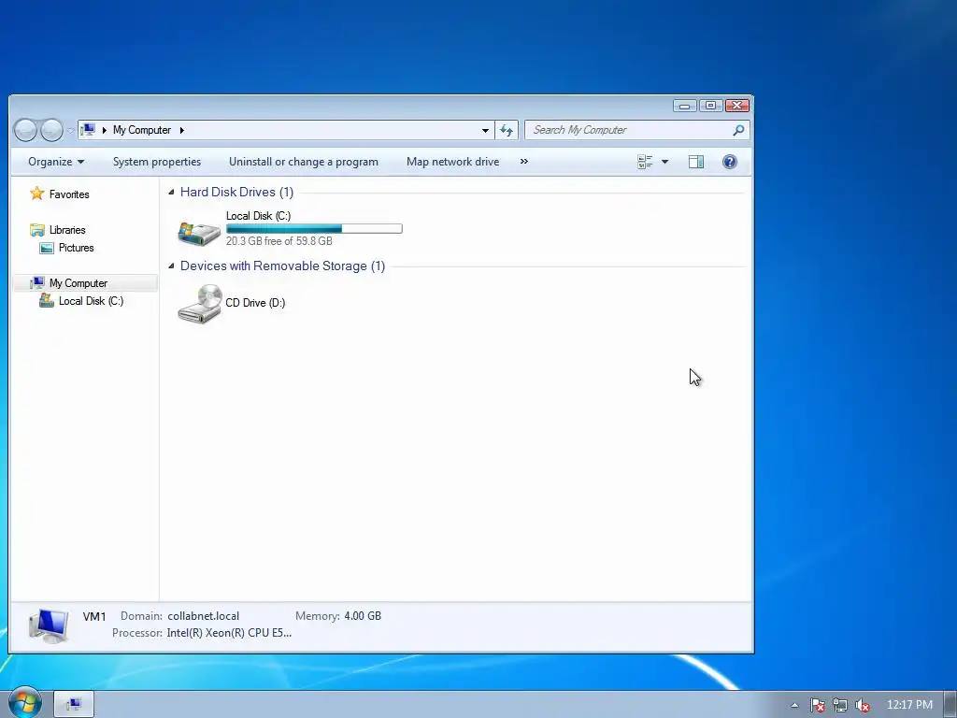Open System properties
Viewport: 957px width, 718px height.
pyautogui.click(x=157, y=162)
